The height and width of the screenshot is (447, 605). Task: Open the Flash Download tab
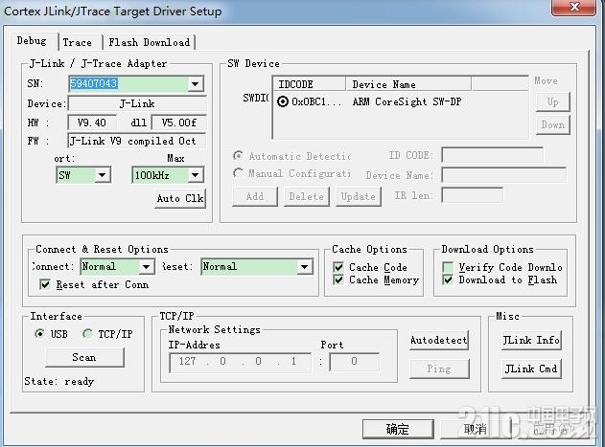point(149,42)
